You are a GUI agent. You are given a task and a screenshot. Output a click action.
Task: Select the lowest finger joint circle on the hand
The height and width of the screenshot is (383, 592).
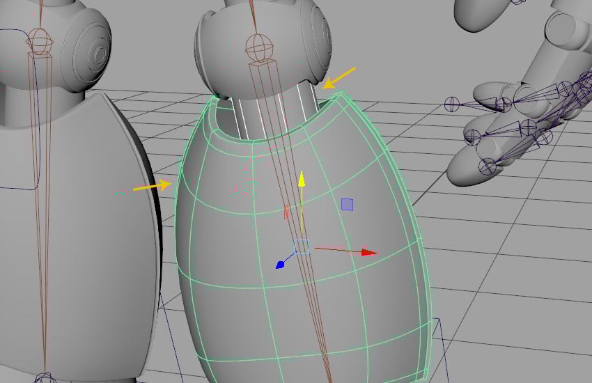click(x=487, y=166)
